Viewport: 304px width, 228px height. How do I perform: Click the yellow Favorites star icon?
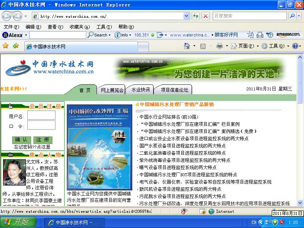[6, 46]
